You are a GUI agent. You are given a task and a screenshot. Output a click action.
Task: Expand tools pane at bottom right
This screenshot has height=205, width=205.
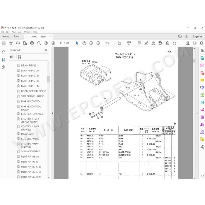pos(203,176)
